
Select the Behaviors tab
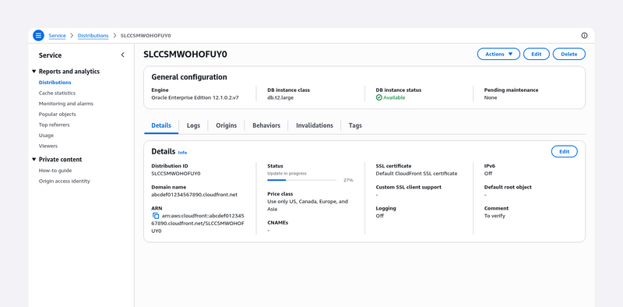point(266,125)
